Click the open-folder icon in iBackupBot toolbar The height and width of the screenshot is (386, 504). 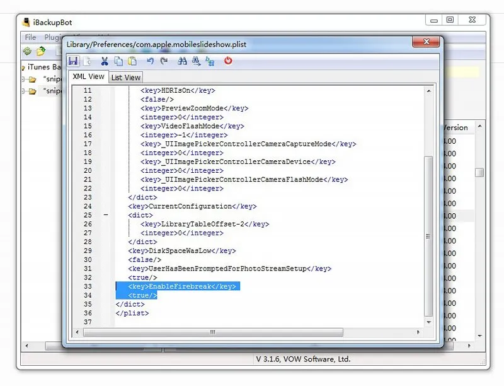point(41,51)
